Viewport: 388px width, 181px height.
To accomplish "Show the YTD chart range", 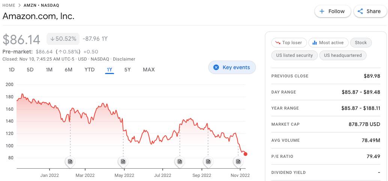I will (89, 70).
